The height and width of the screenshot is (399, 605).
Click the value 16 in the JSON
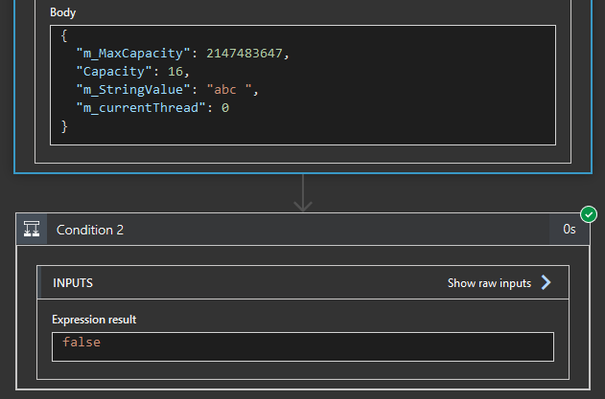[167, 72]
